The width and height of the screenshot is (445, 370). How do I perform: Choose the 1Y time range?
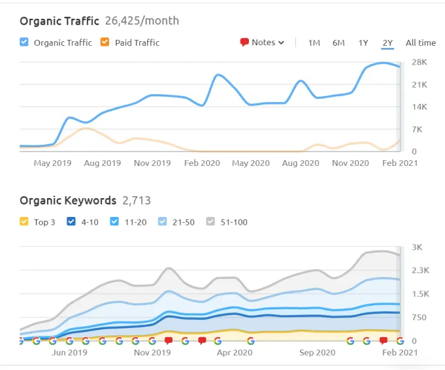(363, 43)
